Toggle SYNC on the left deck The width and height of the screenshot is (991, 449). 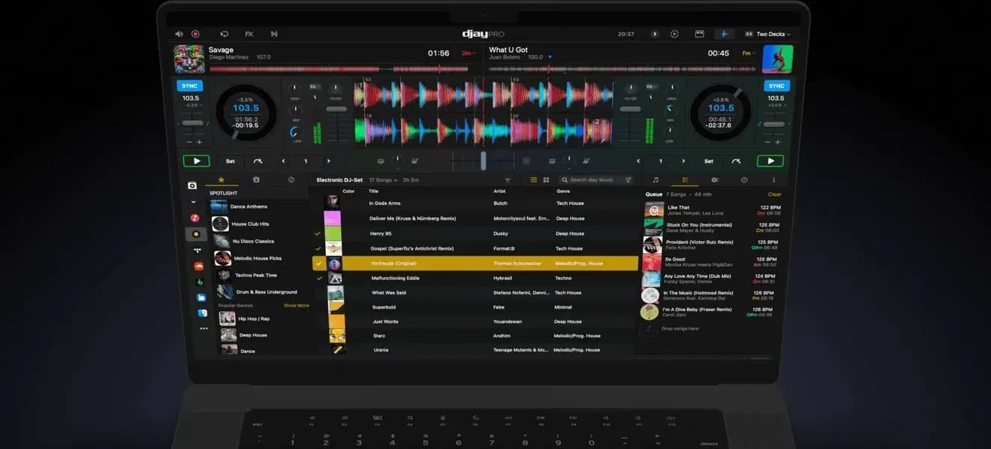tap(191, 86)
